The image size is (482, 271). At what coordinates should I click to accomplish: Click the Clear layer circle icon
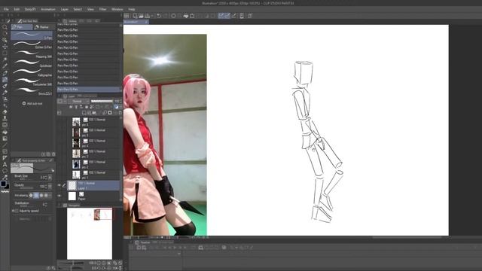pyautogui.click(x=173, y=16)
